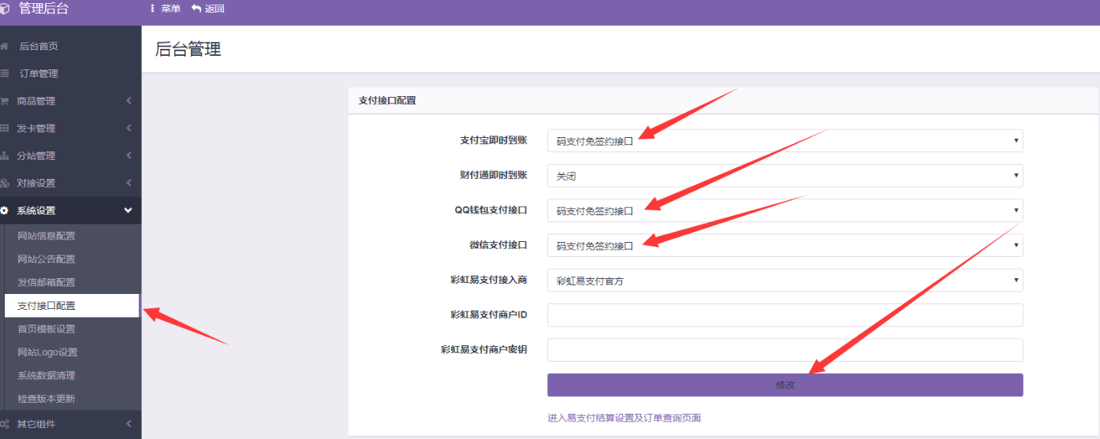Follow the 进入易支付结算设置及订单查询页面 link

tap(624, 418)
